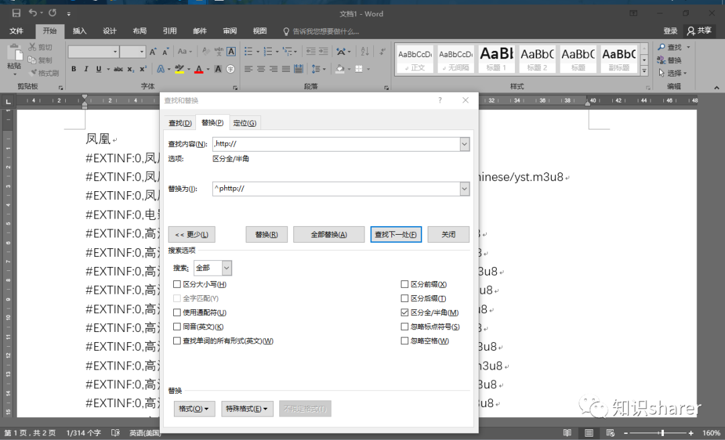Click the 关闭 button in dialog
725x440 pixels.
pos(448,234)
